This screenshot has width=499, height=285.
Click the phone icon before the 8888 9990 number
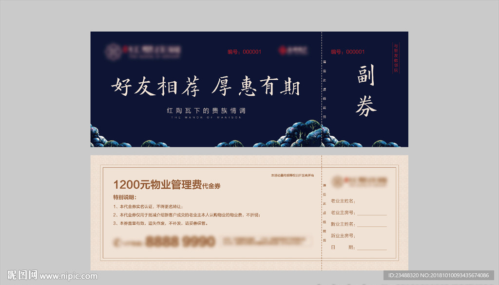117,240
